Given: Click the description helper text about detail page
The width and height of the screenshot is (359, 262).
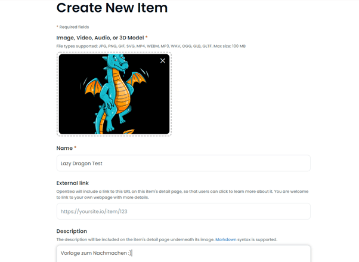Looking at the screenshot, I should tap(135, 239).
